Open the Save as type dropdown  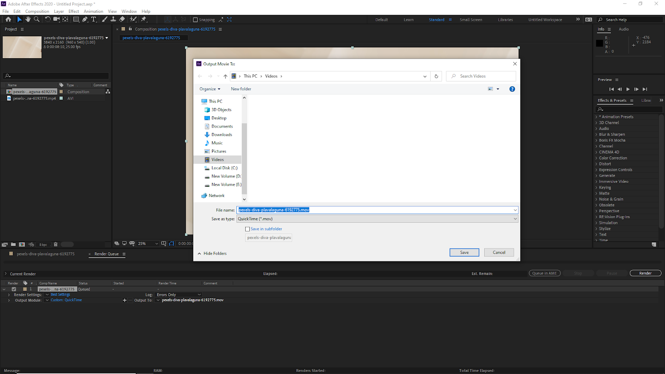pyautogui.click(x=377, y=219)
